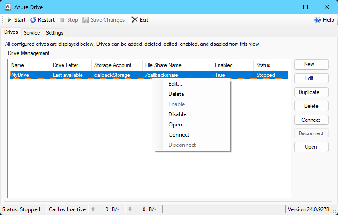Click the Open button on right panel
The width and height of the screenshot is (338, 215).
coord(311,147)
